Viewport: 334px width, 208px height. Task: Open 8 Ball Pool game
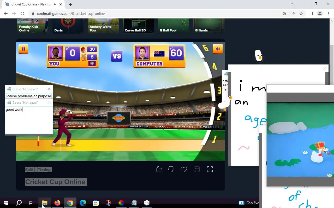click(x=174, y=26)
